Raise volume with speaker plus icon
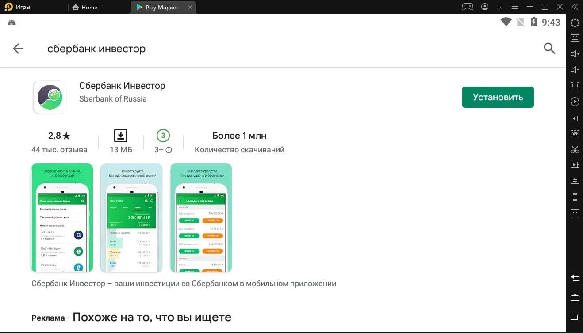 [x=575, y=54]
